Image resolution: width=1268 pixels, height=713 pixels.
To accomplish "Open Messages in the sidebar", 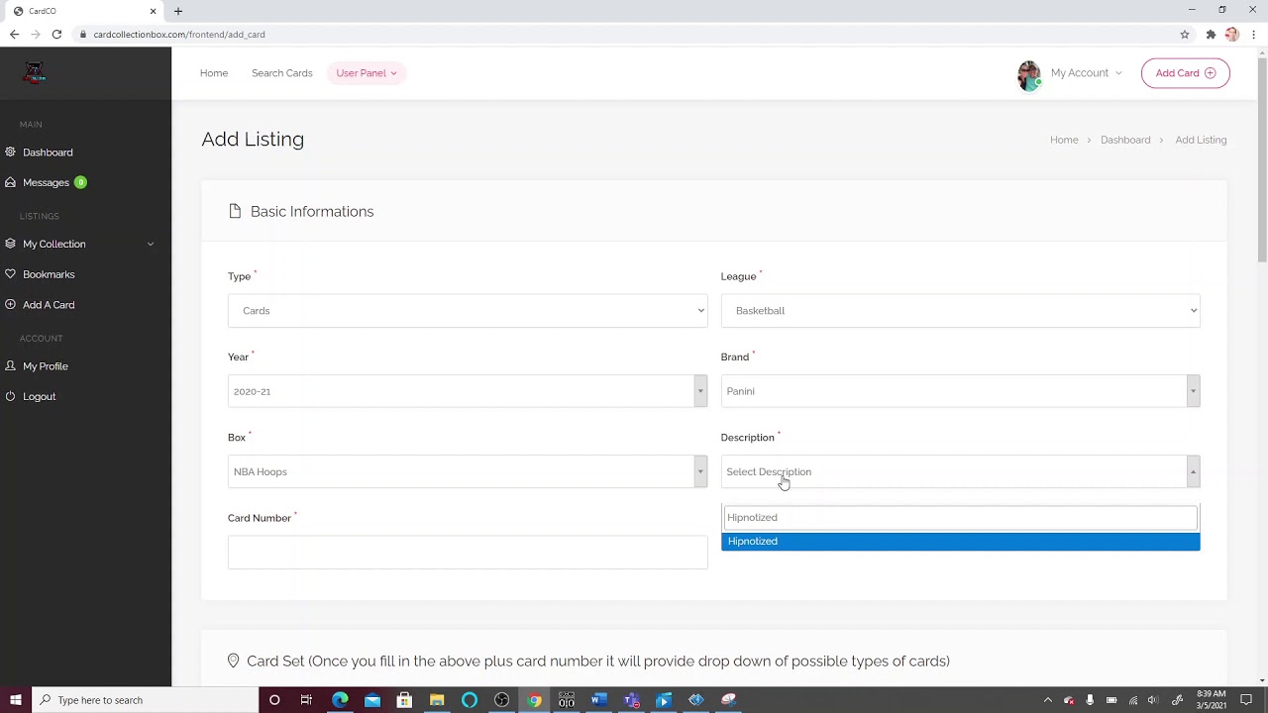I will [46, 182].
